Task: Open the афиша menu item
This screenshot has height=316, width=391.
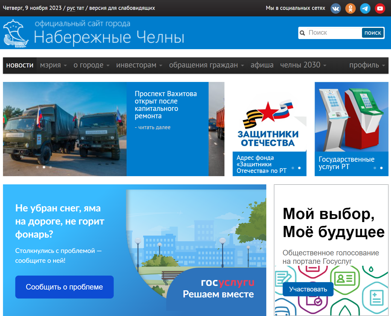Action: tap(262, 65)
